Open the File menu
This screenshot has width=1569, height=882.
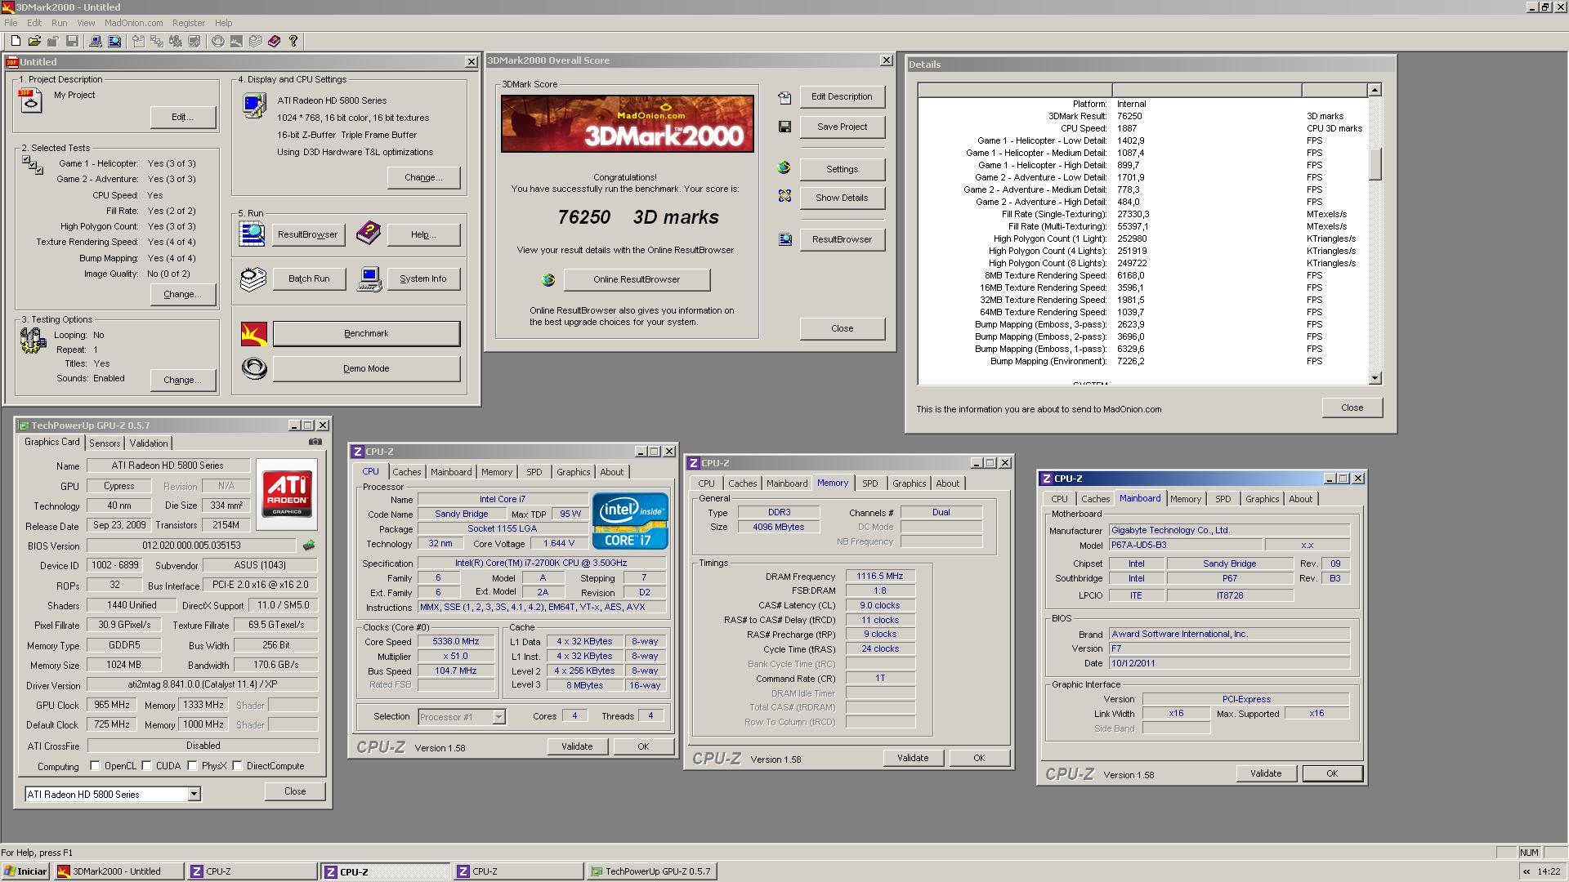click(x=11, y=23)
